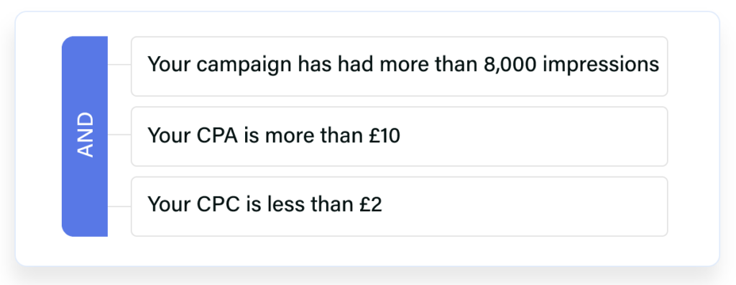
Task: Click the £10 value in CPA condition
Action: pos(384,136)
